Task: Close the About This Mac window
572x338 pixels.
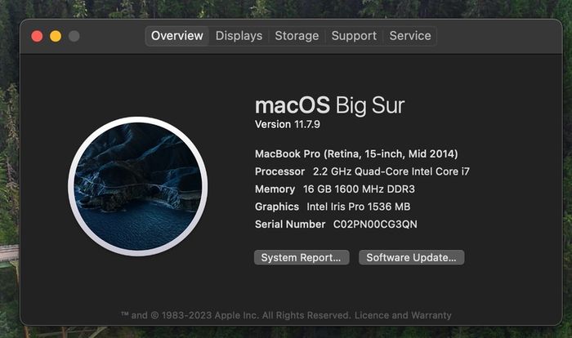Action: point(37,36)
